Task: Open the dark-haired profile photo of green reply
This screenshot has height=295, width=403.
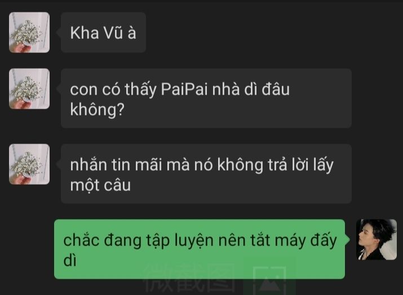Action: click(x=377, y=239)
